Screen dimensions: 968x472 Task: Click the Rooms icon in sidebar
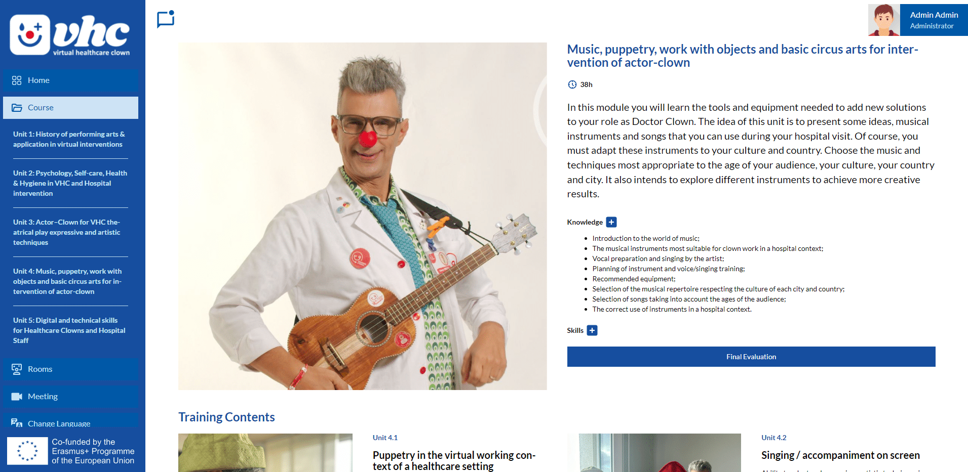click(17, 369)
